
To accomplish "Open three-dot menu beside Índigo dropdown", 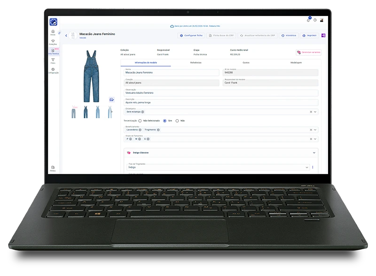I will [x=313, y=167].
